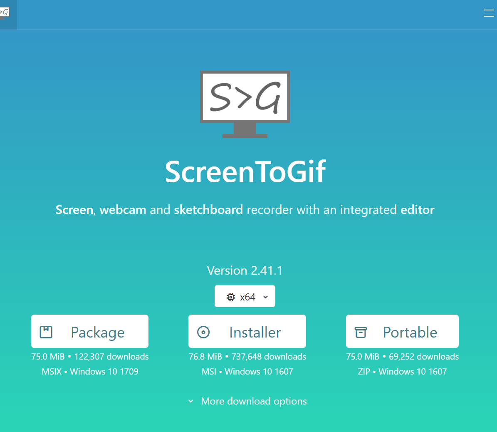Click the processor chip icon beside x64

[230, 297]
